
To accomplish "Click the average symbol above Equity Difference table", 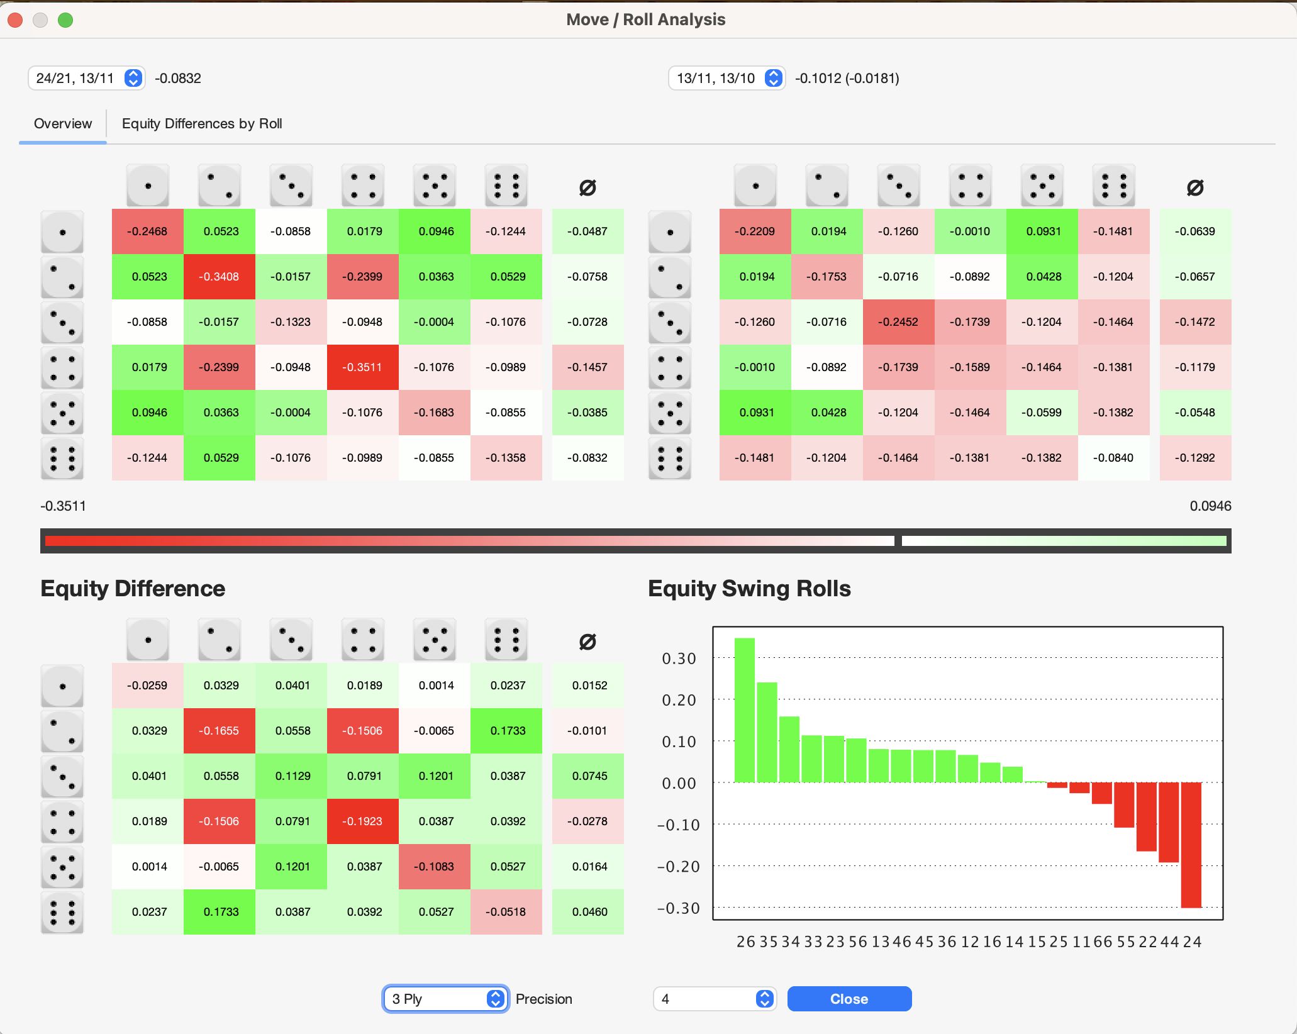I will tap(587, 642).
